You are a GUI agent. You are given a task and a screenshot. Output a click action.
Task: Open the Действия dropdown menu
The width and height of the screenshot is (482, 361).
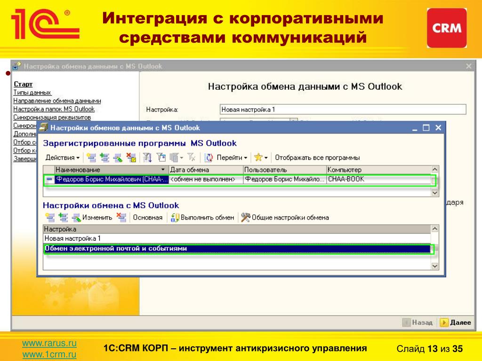[x=63, y=157]
